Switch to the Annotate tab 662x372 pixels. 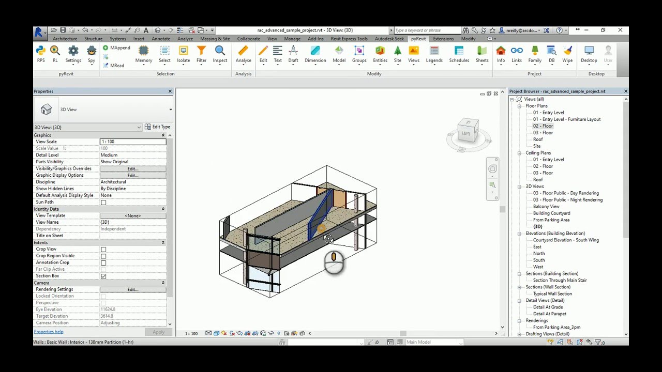pos(161,39)
